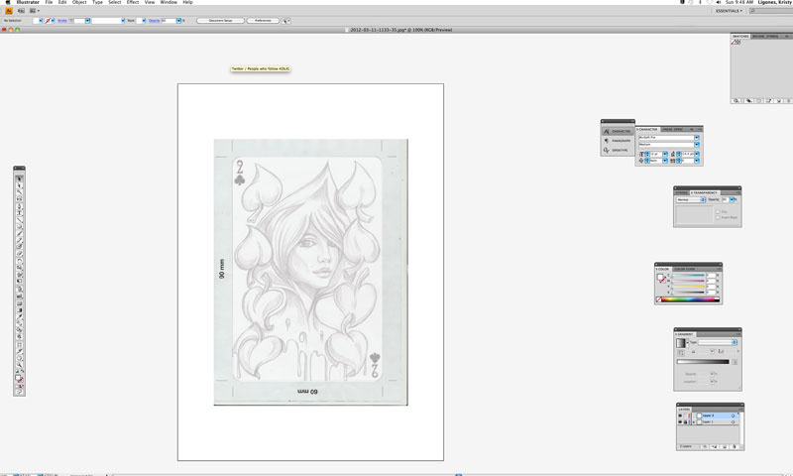Click the Type menu in menu bar
This screenshot has width=793, height=476.
pos(97,3)
